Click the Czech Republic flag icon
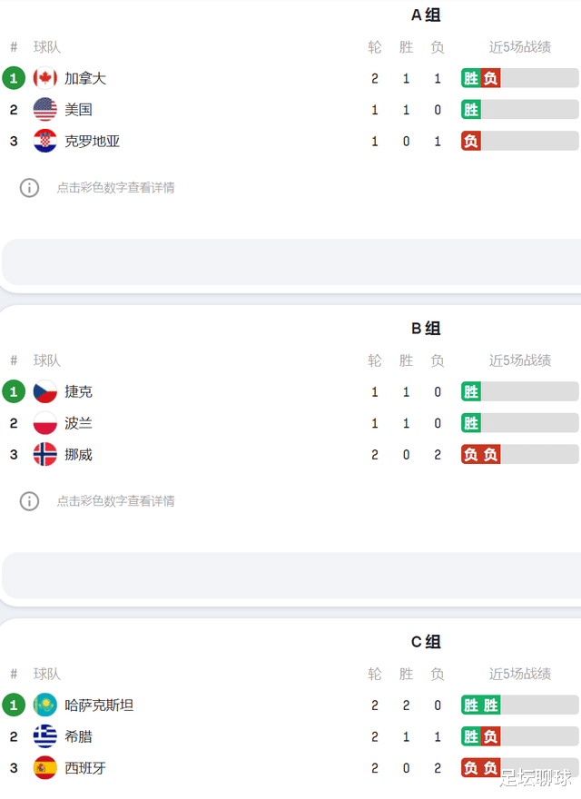The image size is (581, 799). 44,391
